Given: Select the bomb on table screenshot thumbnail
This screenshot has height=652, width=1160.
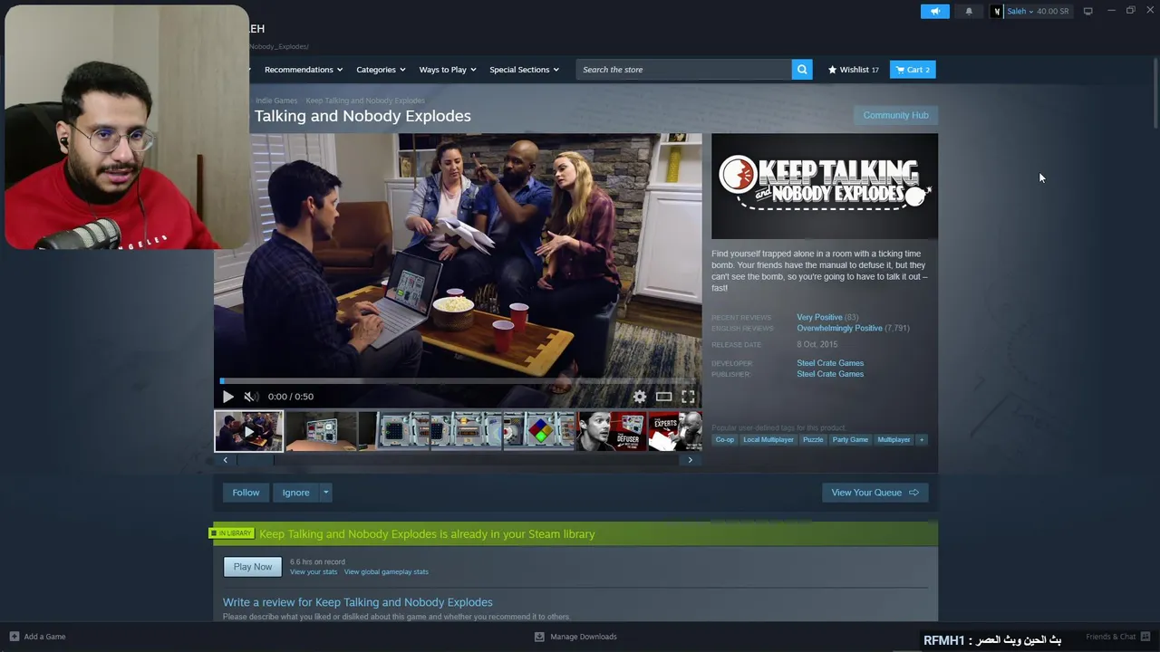Looking at the screenshot, I should click(x=322, y=431).
